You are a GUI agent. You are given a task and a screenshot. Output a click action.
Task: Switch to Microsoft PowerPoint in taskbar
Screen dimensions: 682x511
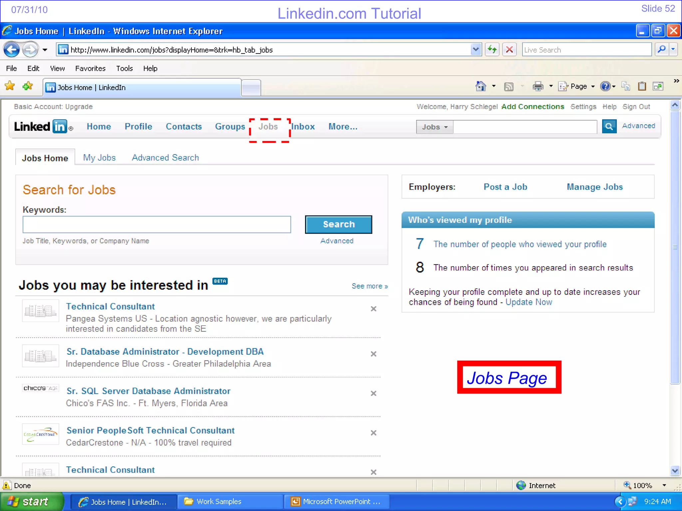336,502
